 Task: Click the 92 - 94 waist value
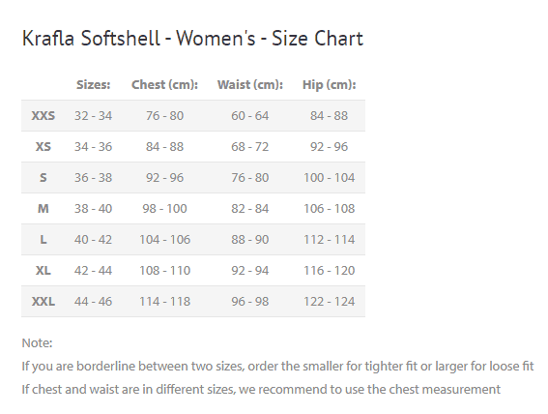click(250, 270)
